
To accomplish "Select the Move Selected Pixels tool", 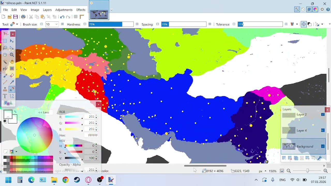I will [12, 41].
